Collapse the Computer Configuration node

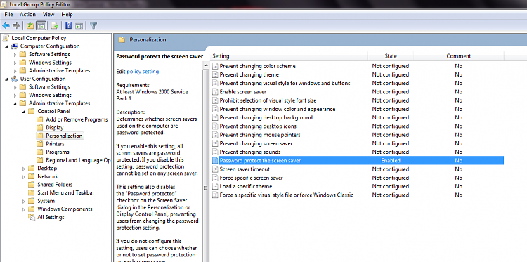pyautogui.click(x=6, y=46)
